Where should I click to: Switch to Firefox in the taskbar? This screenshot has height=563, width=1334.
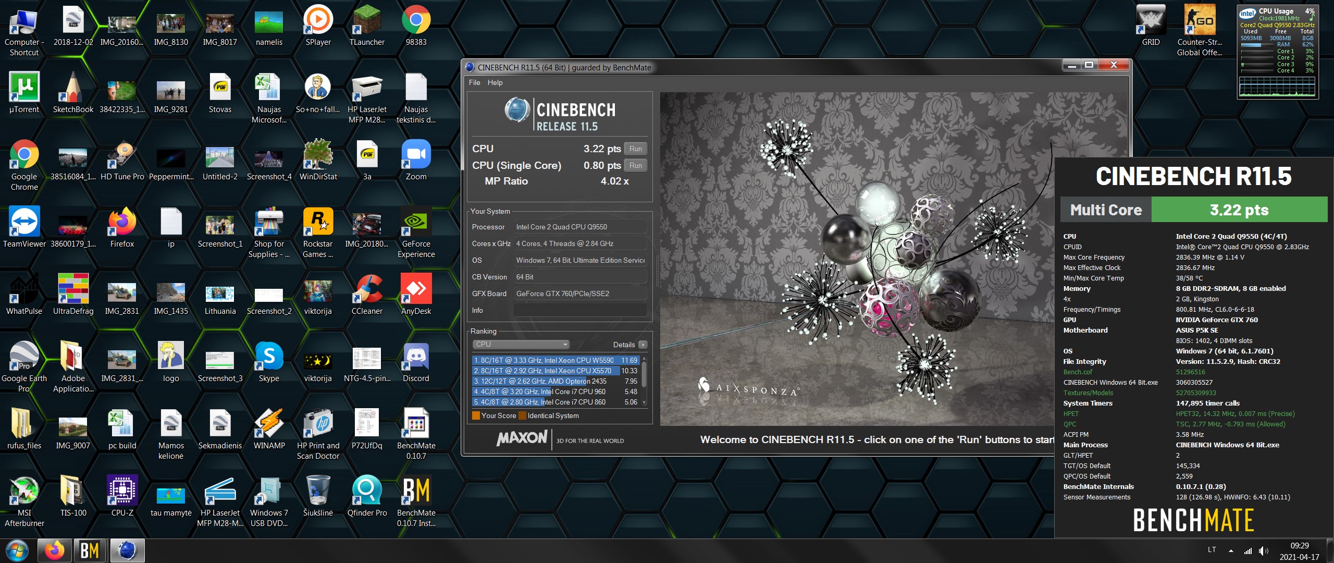click(54, 550)
